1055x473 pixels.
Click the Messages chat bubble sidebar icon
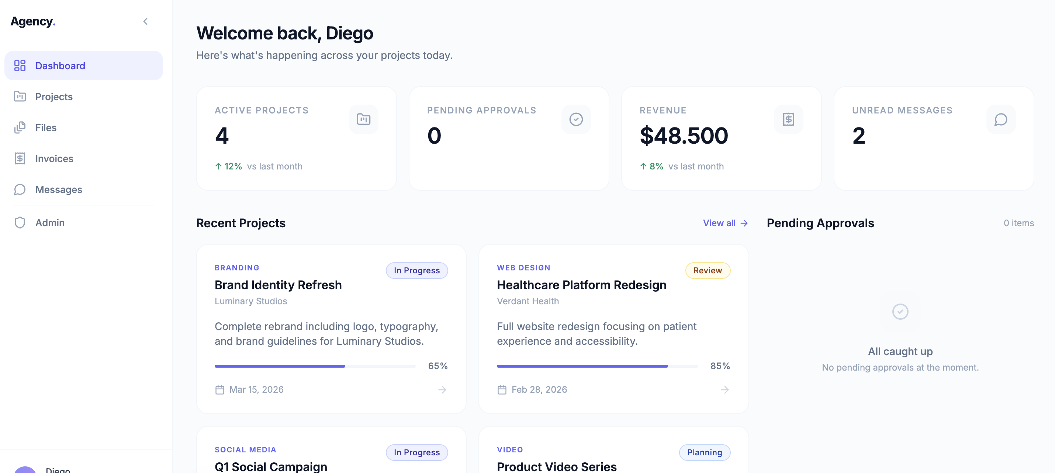coord(20,189)
